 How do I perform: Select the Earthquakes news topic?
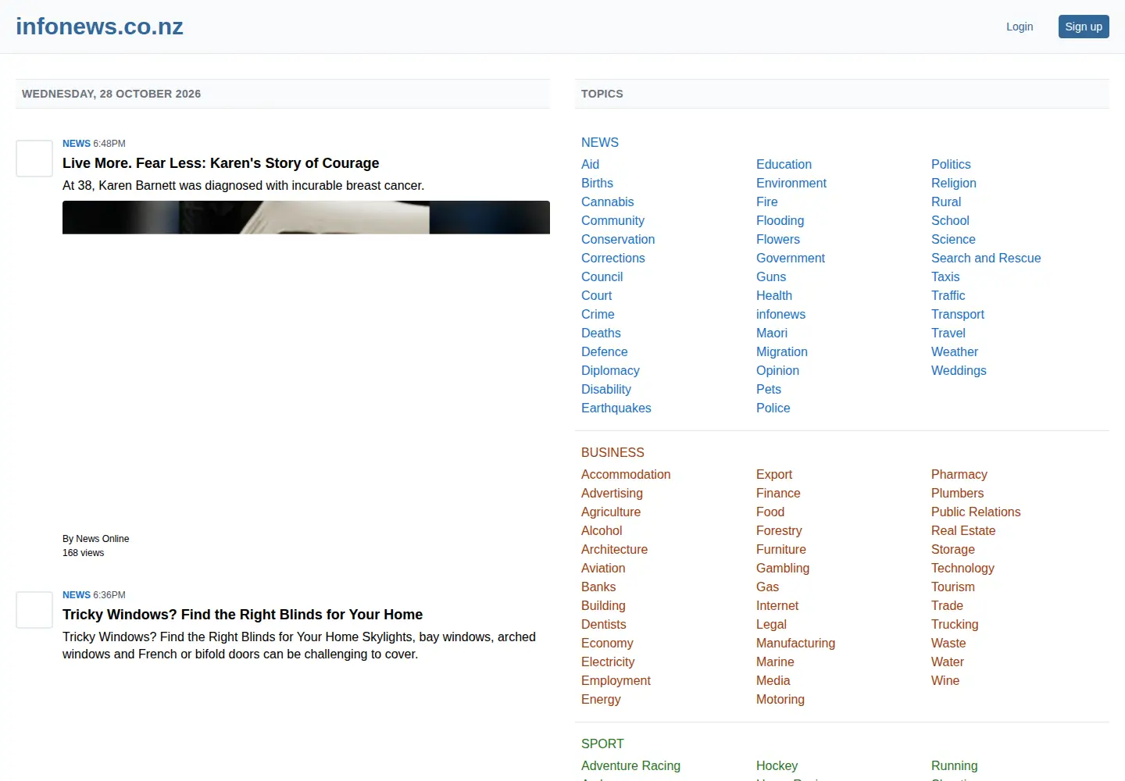click(616, 408)
